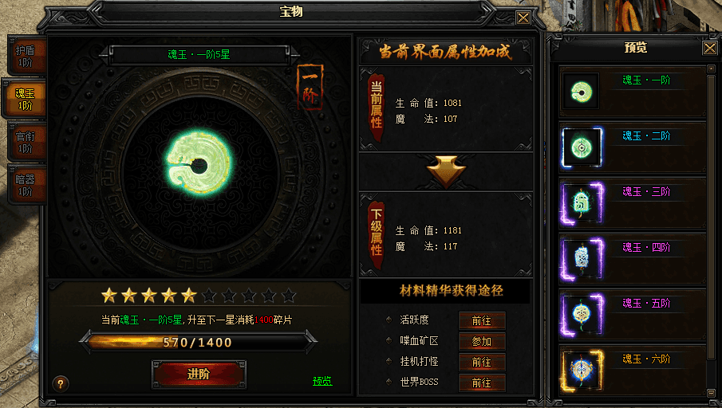Switch to the 官衔 1阶 tab

tap(26, 142)
